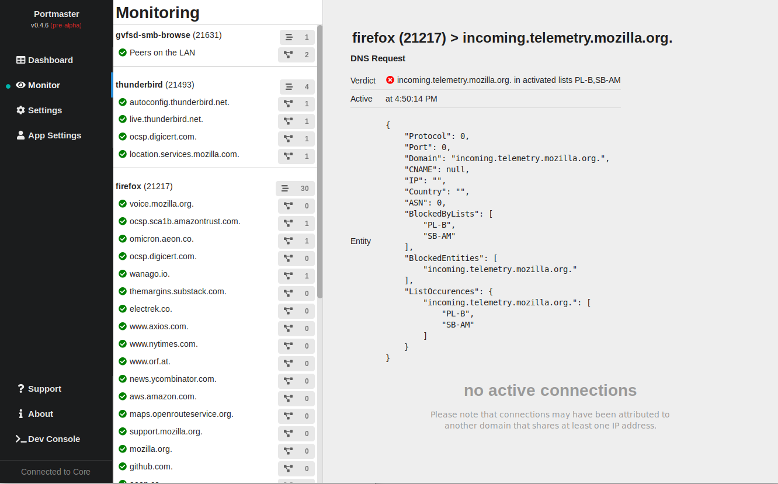This screenshot has height=484, width=778.
Task: Select Peers on the LAN entry
Action: (162, 53)
